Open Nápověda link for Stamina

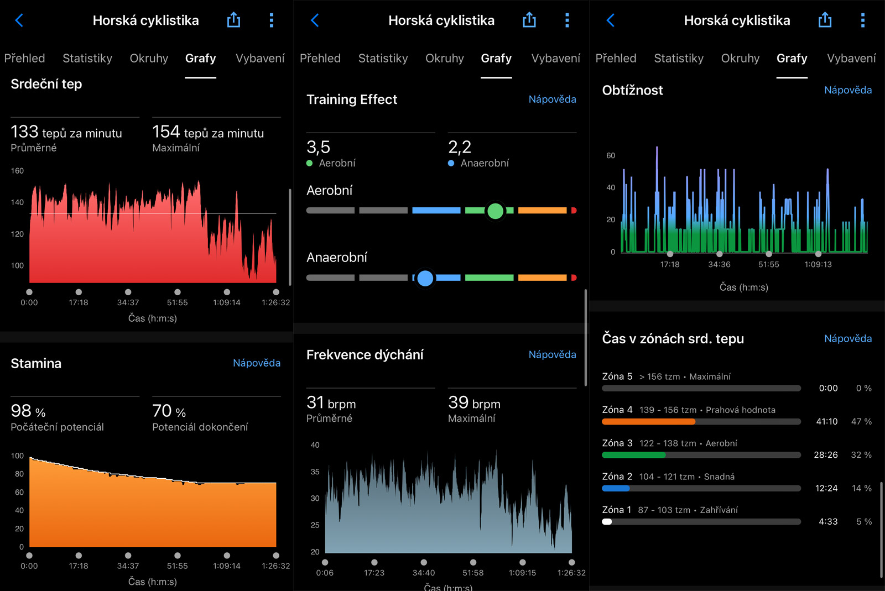(256, 363)
